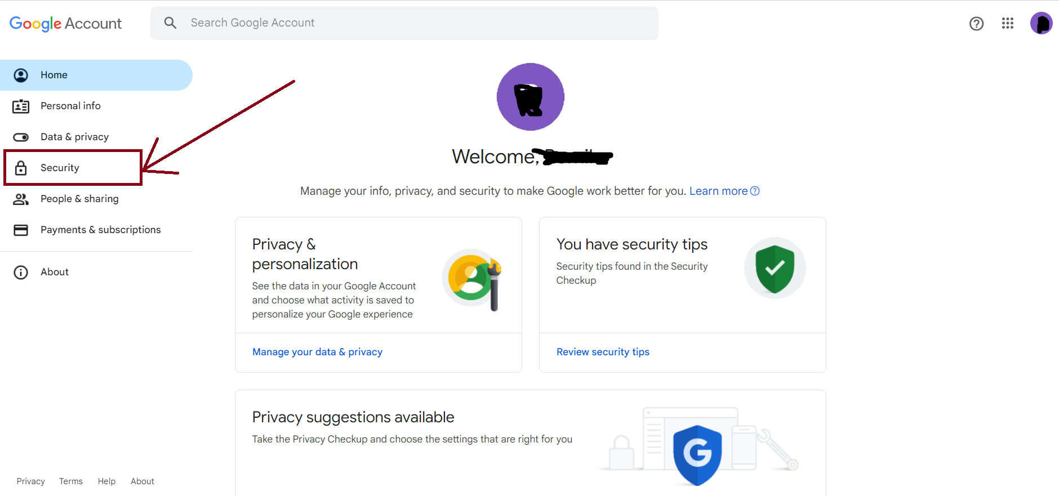Navigate to People & sharing
Screen dimensions: 1059x496
tap(79, 199)
